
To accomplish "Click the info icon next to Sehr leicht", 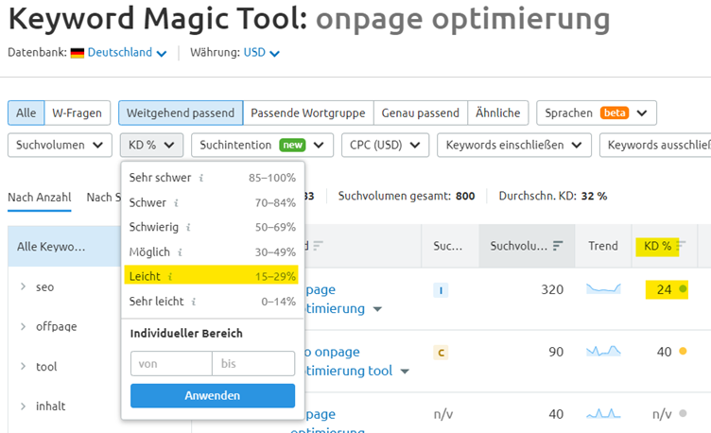I will [x=194, y=302].
